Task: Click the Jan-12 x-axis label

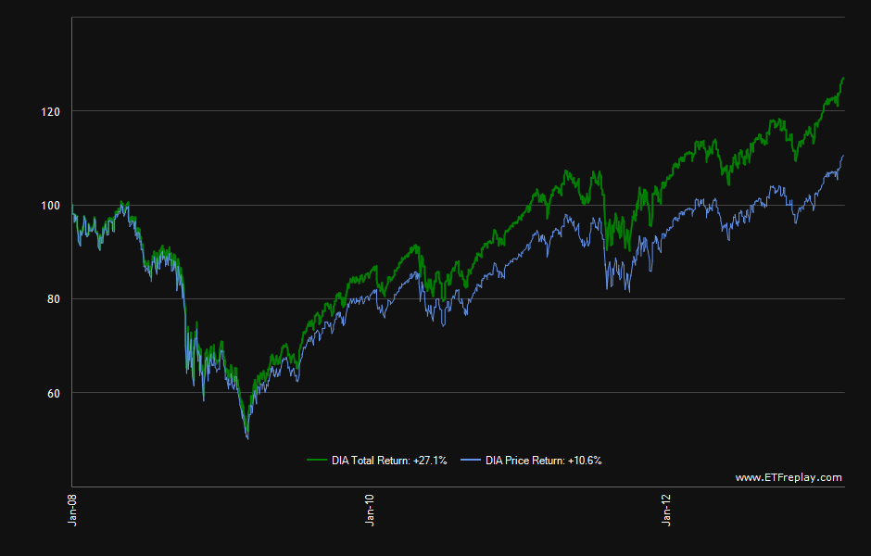Action: click(x=666, y=510)
